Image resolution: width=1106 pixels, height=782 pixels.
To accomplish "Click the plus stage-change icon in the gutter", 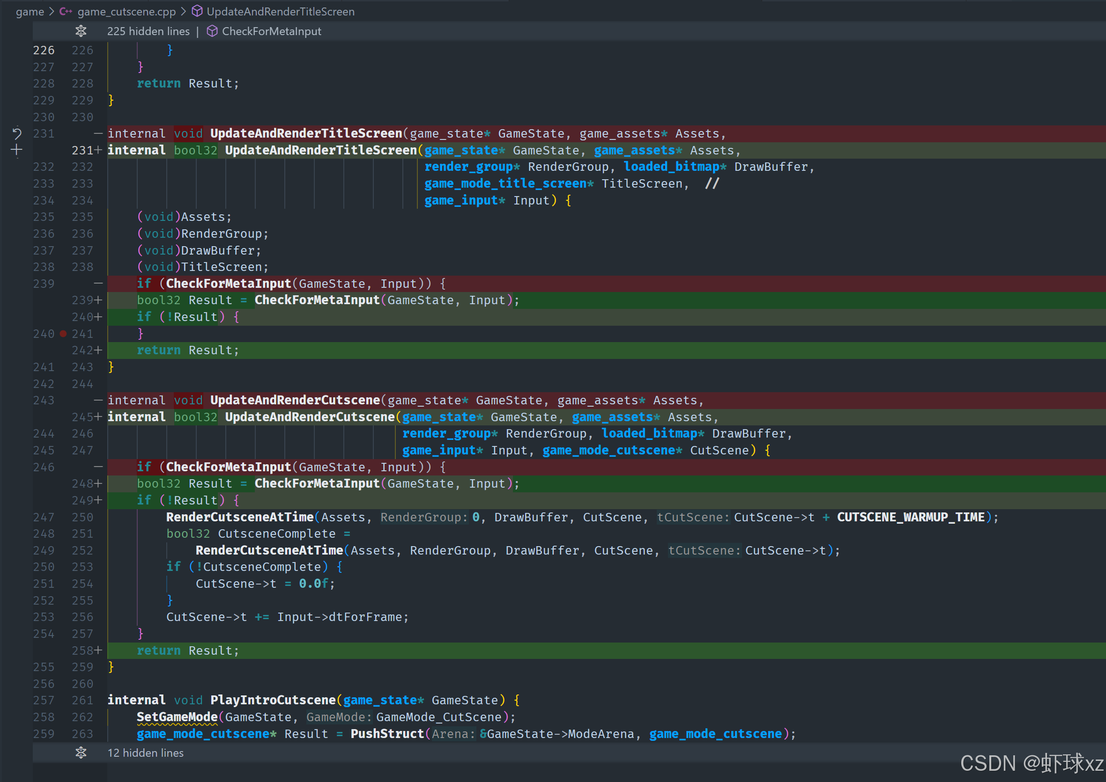I will (17, 150).
